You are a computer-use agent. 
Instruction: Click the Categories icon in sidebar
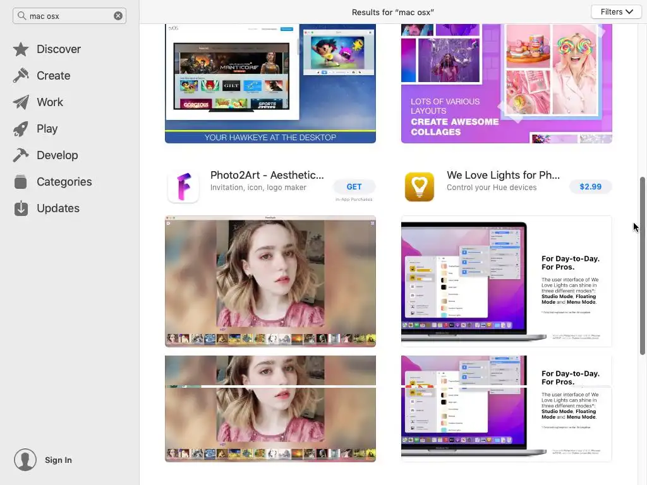tap(21, 181)
